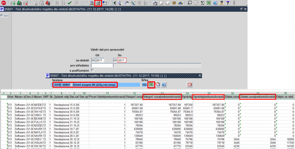Click the 'Do' year field outlined in red
Image resolution: width=295 pixels, height=149 pixels.
(122, 60)
